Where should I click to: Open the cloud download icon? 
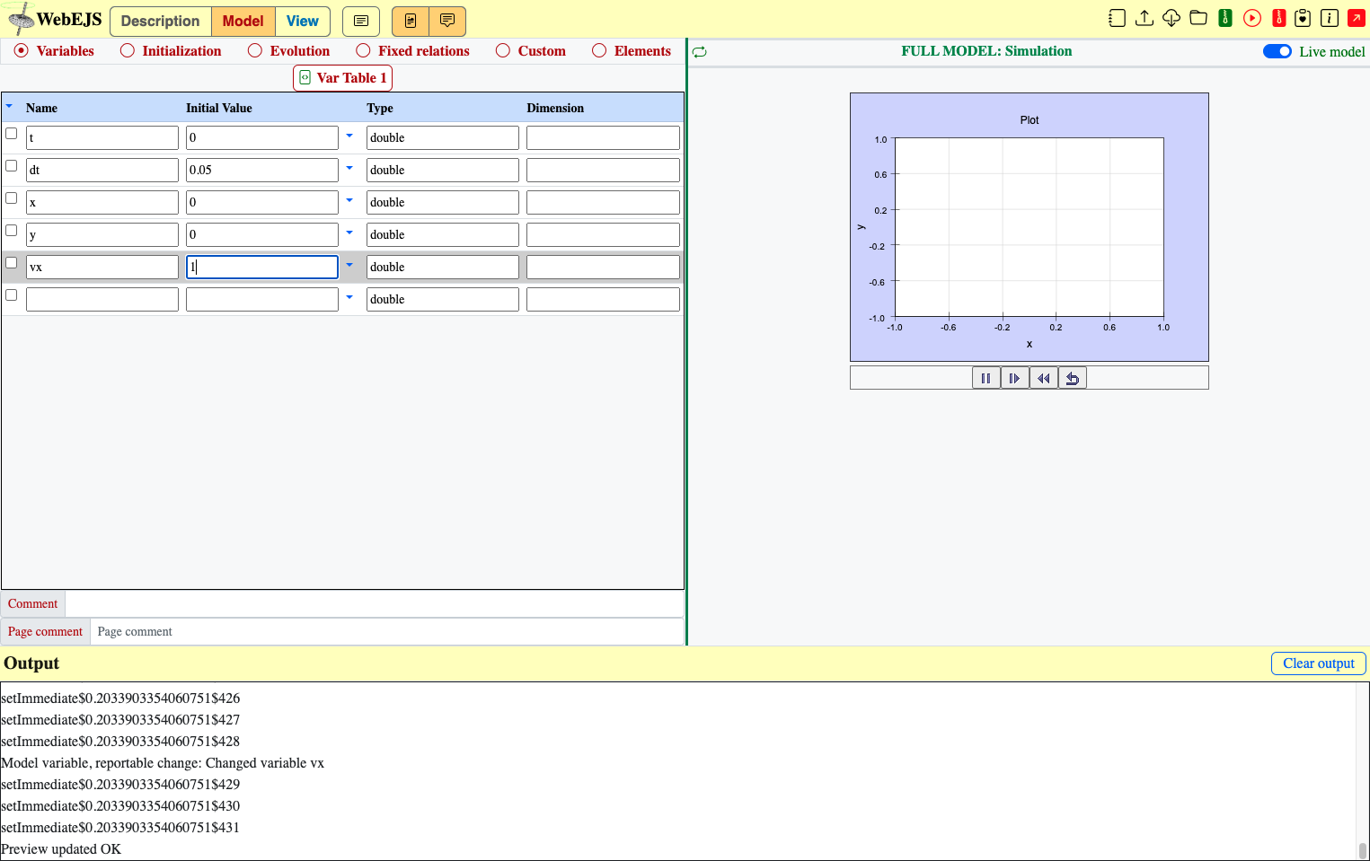tap(1171, 18)
